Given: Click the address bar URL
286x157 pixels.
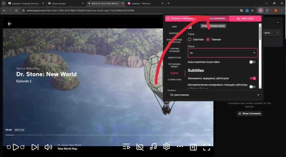Looking at the screenshot, I should tap(80, 10).
